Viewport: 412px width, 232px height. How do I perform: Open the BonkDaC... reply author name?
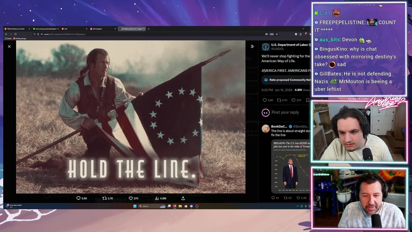pyautogui.click(x=279, y=127)
